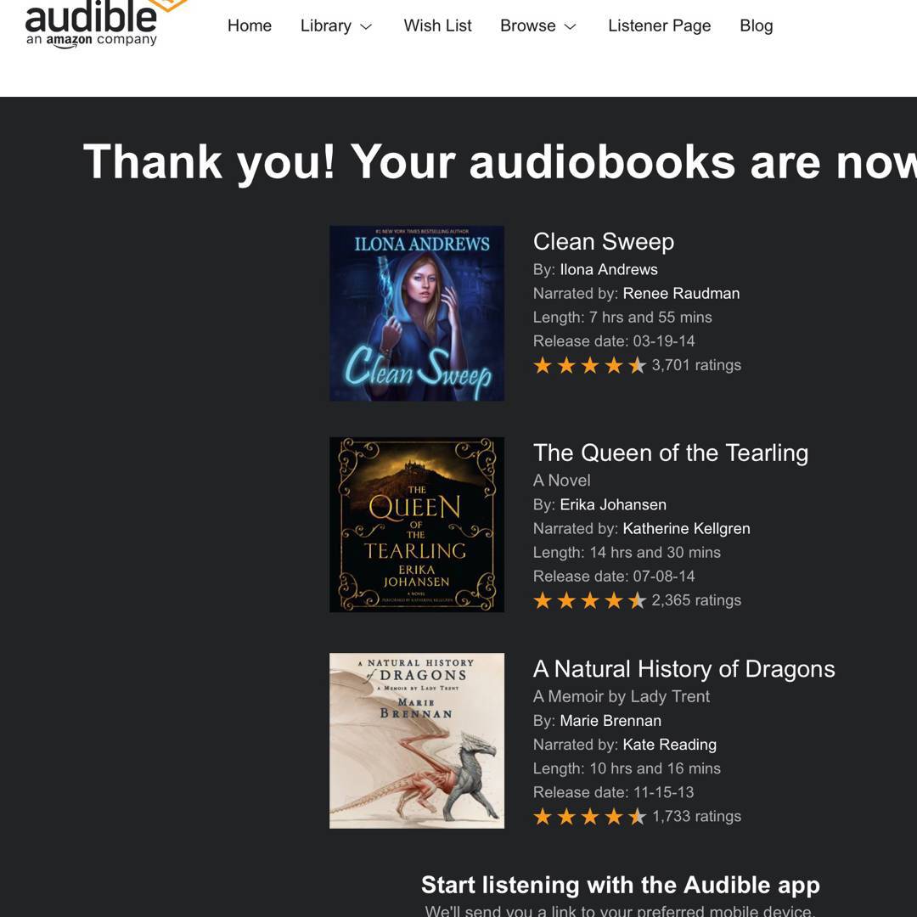Screen dimensions: 917x917
Task: Click Clean Sweep star rating icons
Action: [589, 365]
